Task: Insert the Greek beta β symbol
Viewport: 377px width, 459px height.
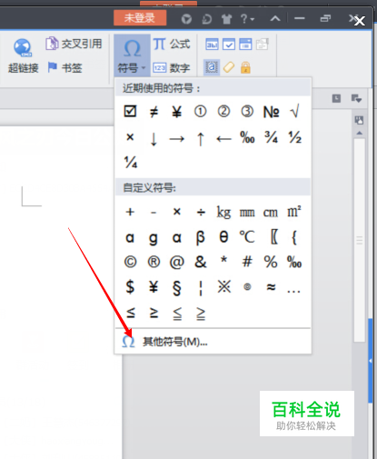Action: click(200, 238)
